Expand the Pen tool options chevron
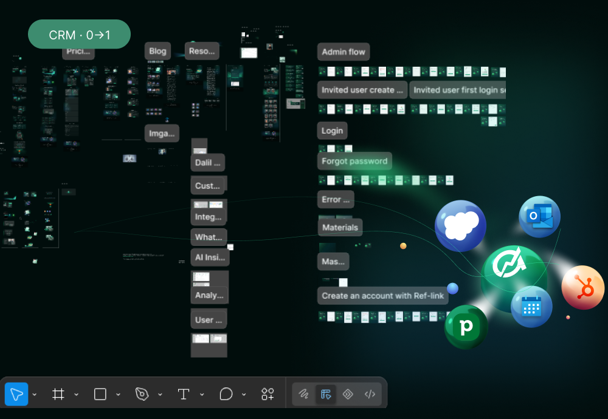Image resolution: width=608 pixels, height=419 pixels. [x=160, y=395]
